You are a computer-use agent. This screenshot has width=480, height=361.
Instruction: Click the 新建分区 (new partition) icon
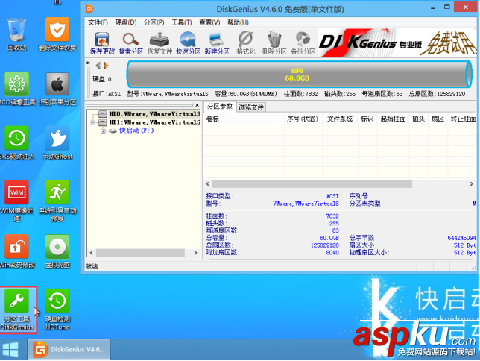point(217,43)
